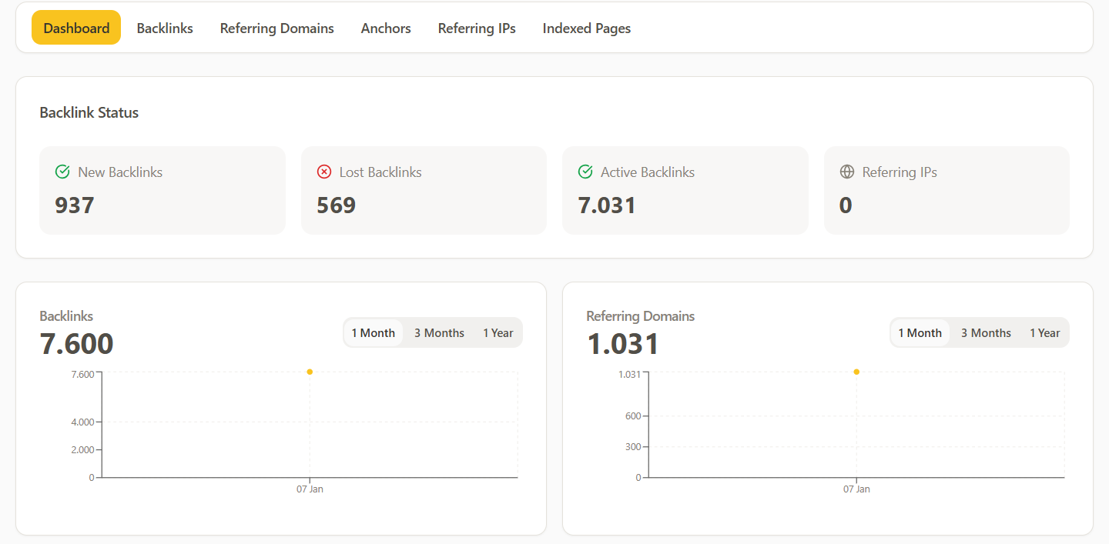The width and height of the screenshot is (1109, 544).
Task: Click the Active Backlinks green check icon
Action: click(x=585, y=172)
